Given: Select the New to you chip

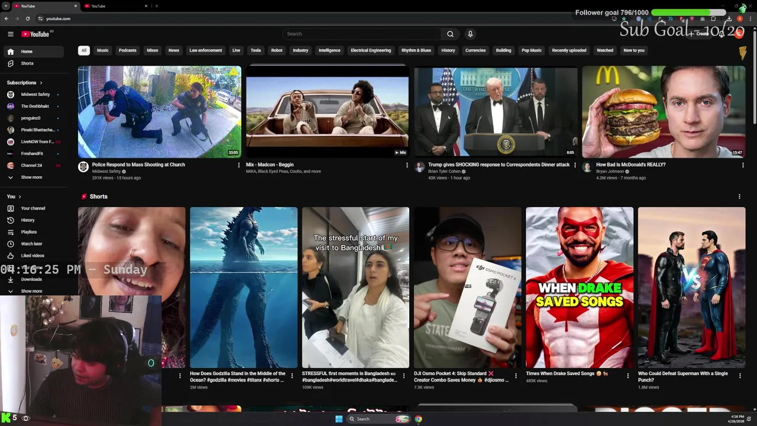Looking at the screenshot, I should tap(634, 50).
